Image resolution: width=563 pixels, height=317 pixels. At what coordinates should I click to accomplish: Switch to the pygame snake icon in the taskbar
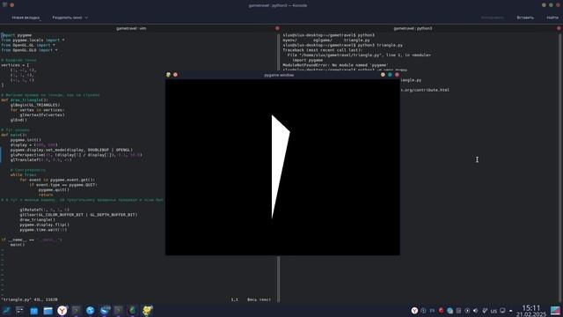pos(147,311)
